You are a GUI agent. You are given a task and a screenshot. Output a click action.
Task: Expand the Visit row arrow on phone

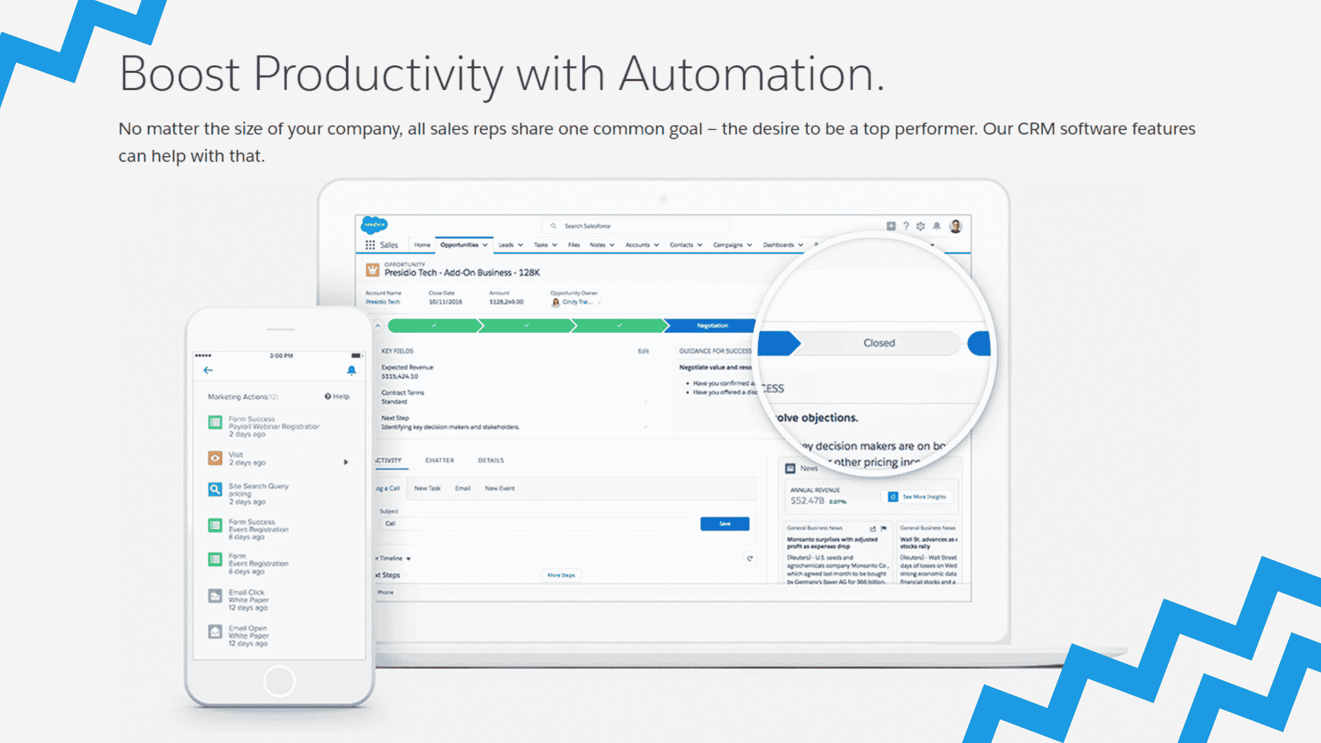point(346,462)
